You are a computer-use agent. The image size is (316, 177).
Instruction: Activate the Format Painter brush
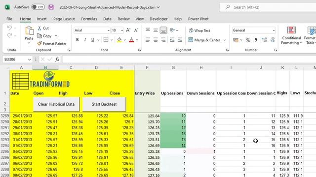[39, 44]
